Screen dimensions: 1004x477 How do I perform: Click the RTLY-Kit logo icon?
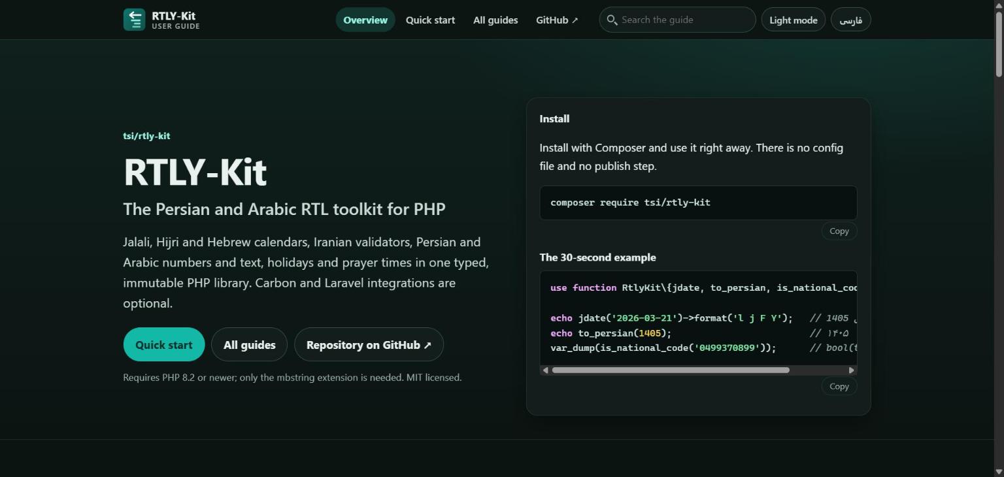coord(134,20)
